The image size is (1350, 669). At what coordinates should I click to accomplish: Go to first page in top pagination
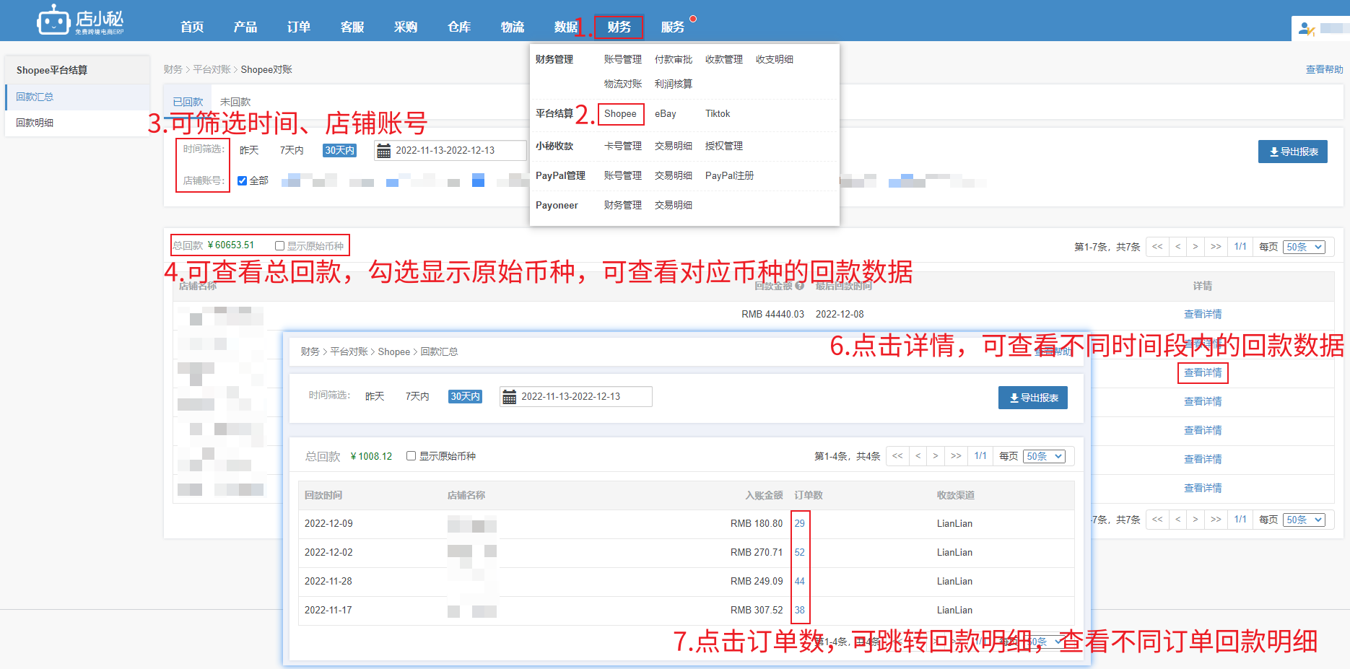[x=1157, y=247]
